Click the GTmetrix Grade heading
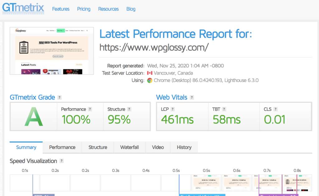The height and width of the screenshot is (196, 319). pos(32,97)
